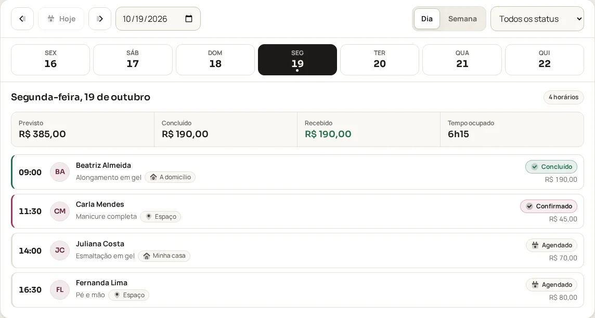The height and width of the screenshot is (318, 595).
Task: Go to previous day arrow
Action: coord(22,19)
